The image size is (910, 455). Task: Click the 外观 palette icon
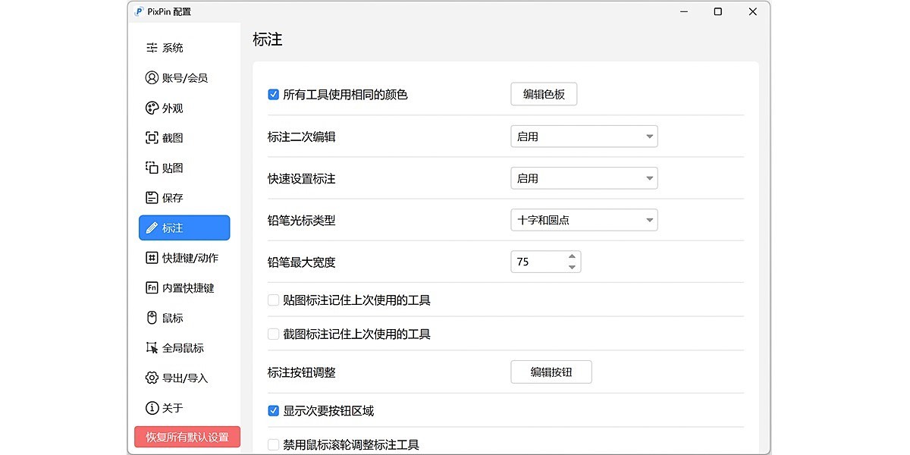pos(152,108)
